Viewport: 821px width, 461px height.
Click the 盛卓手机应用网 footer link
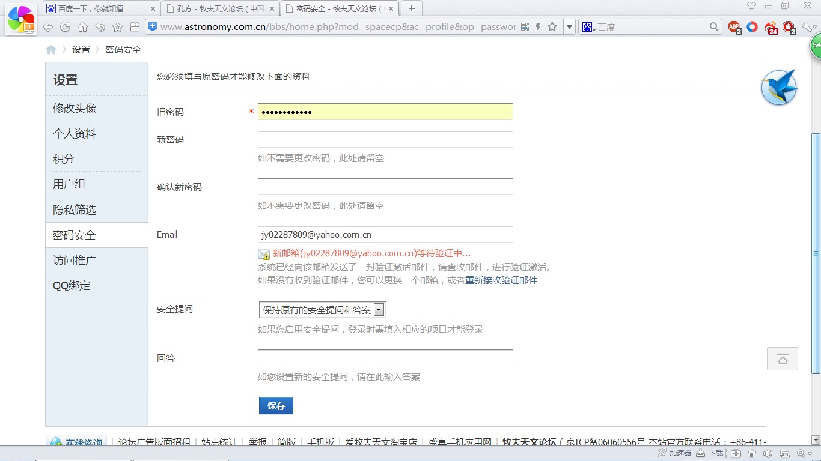[460, 442]
